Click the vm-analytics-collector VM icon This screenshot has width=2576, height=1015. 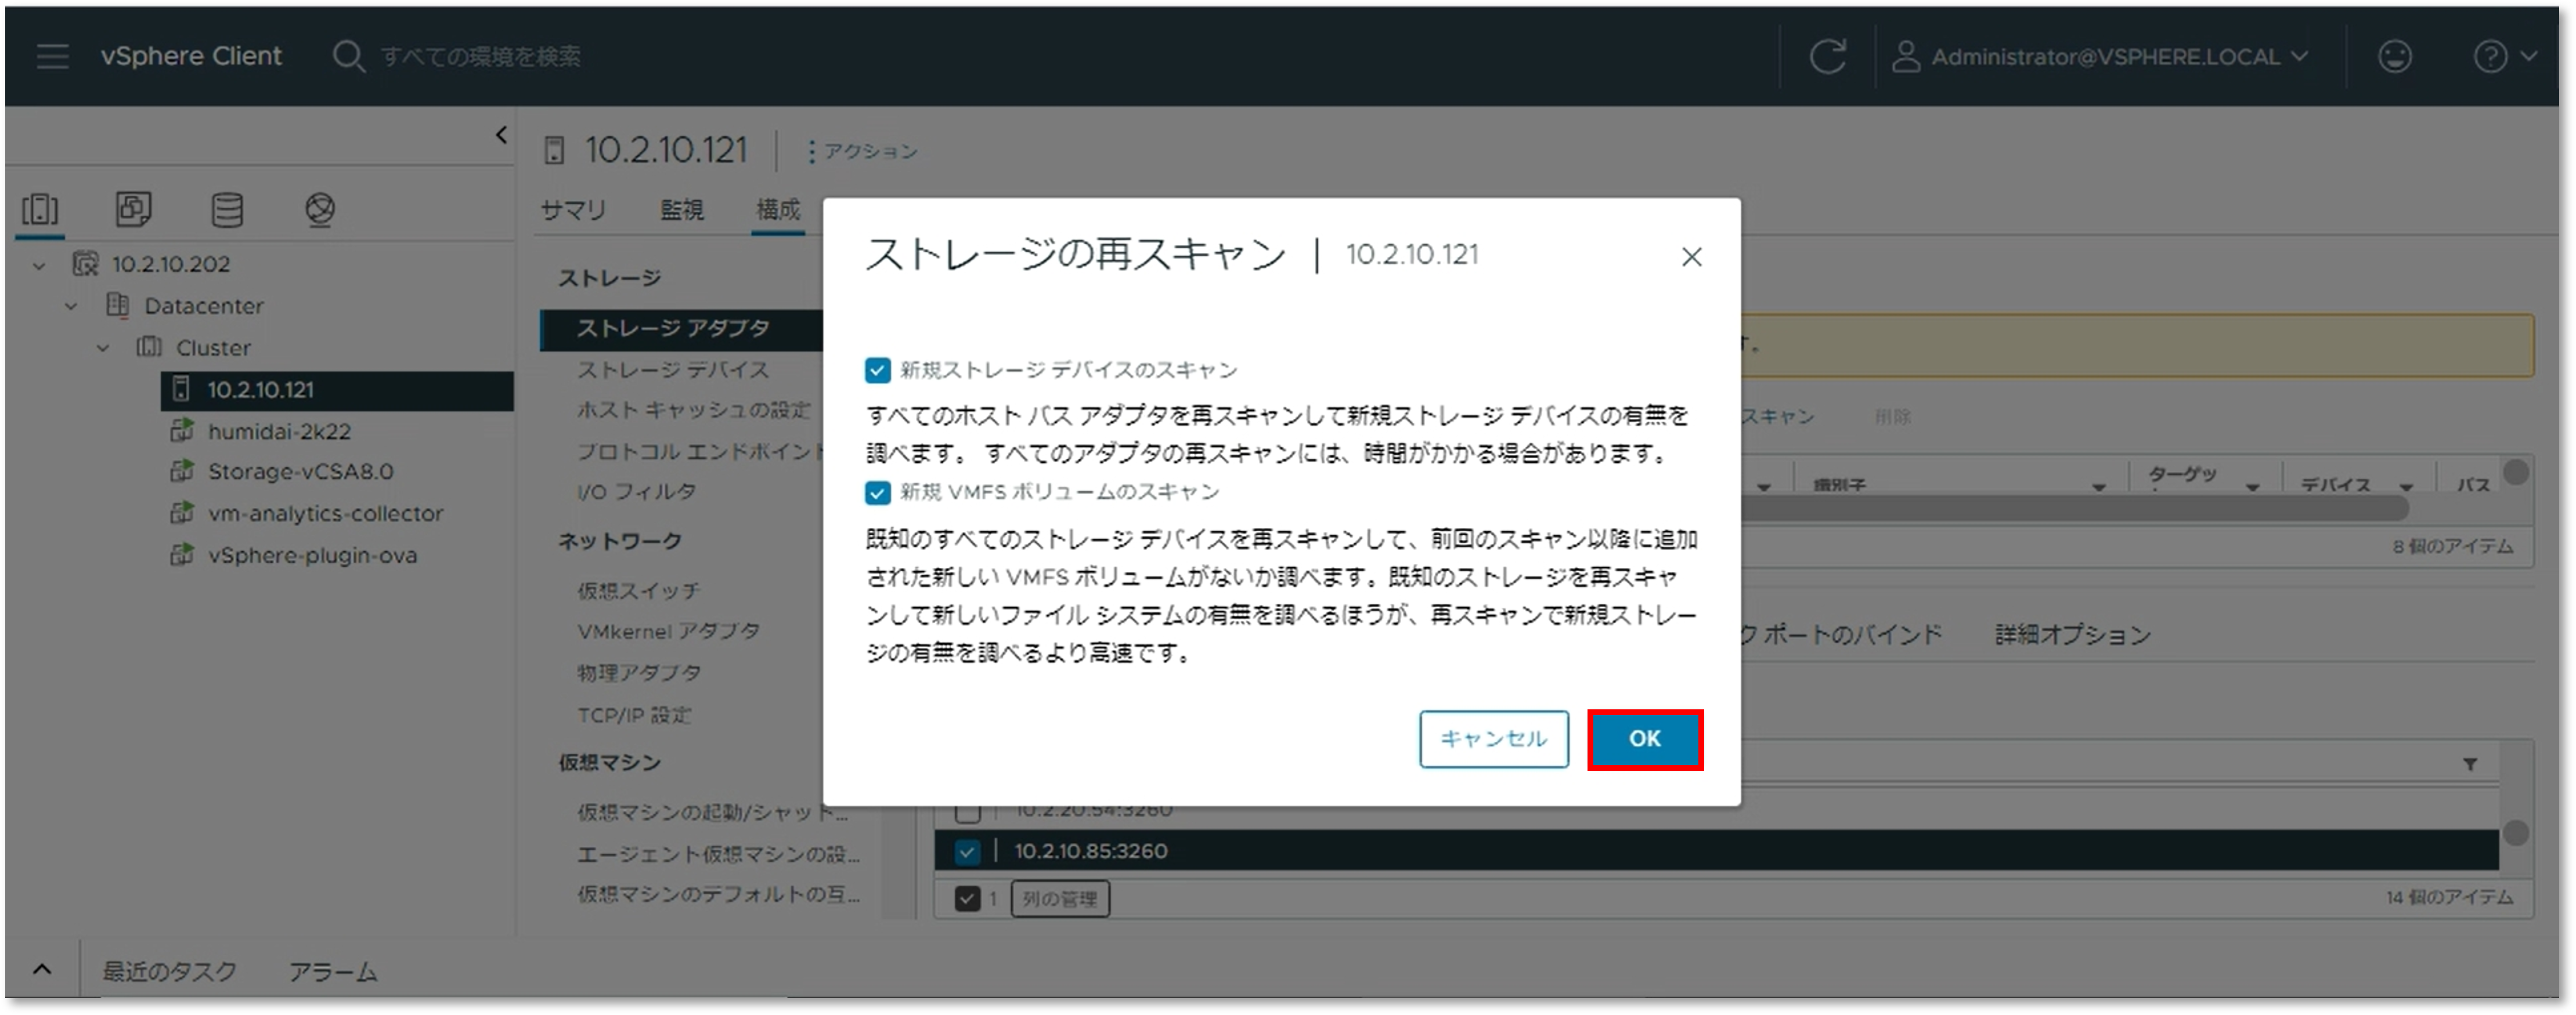181,513
